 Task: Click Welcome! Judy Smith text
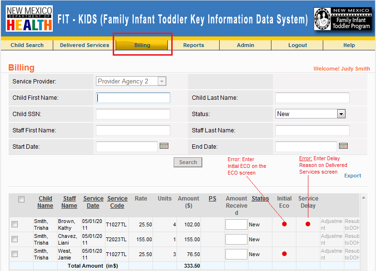[x=341, y=69]
